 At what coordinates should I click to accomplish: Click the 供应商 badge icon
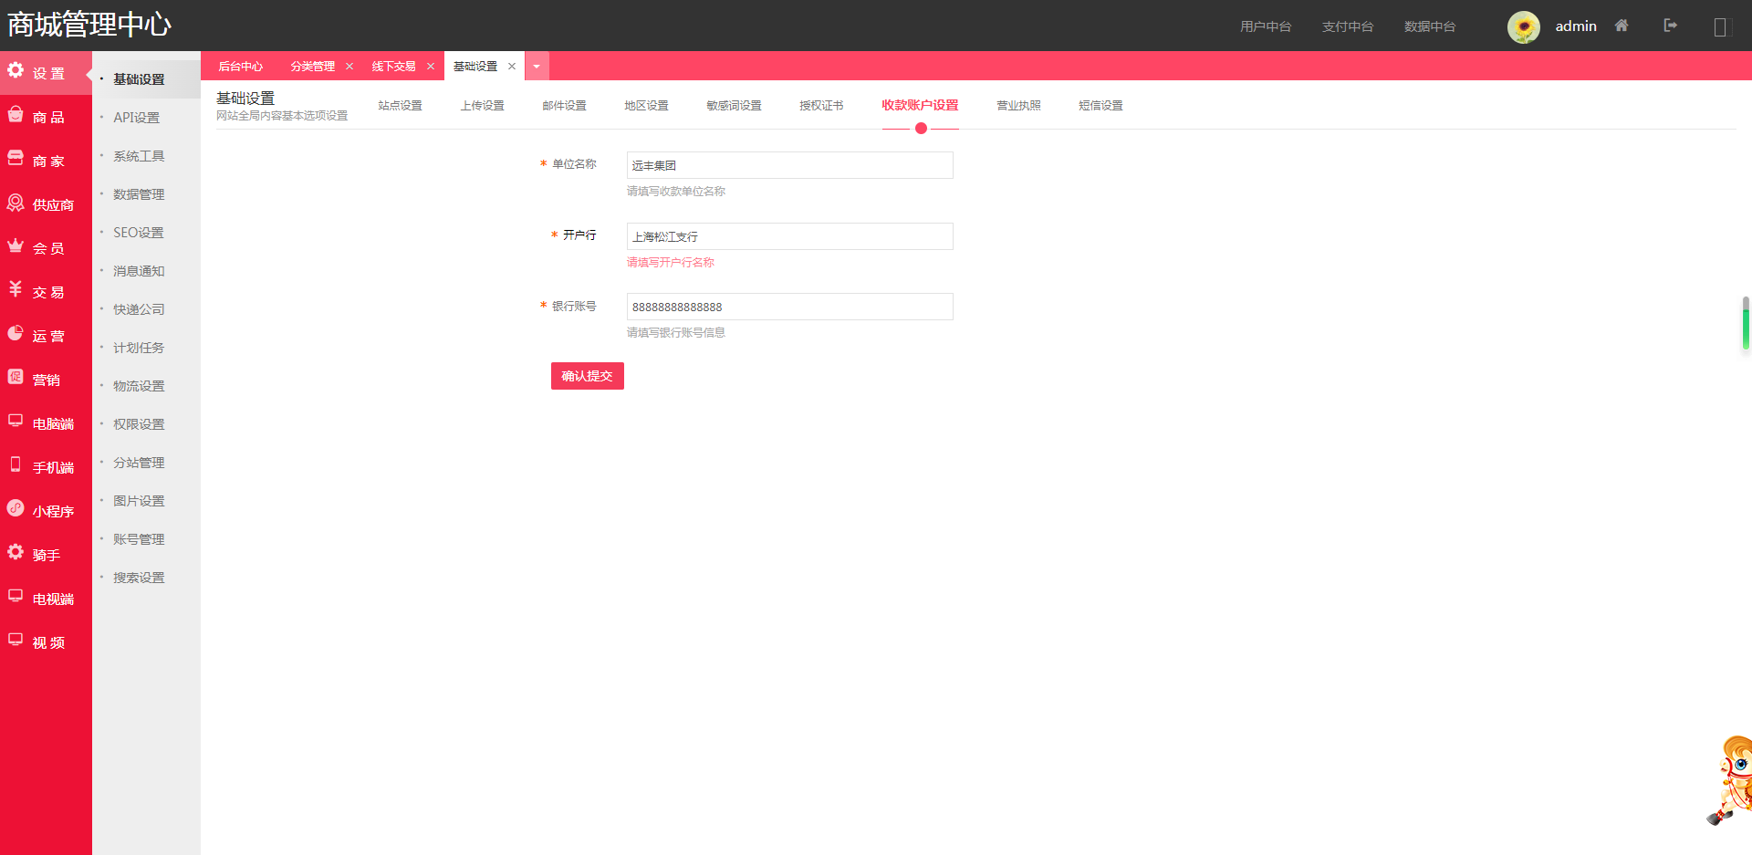[x=16, y=202]
